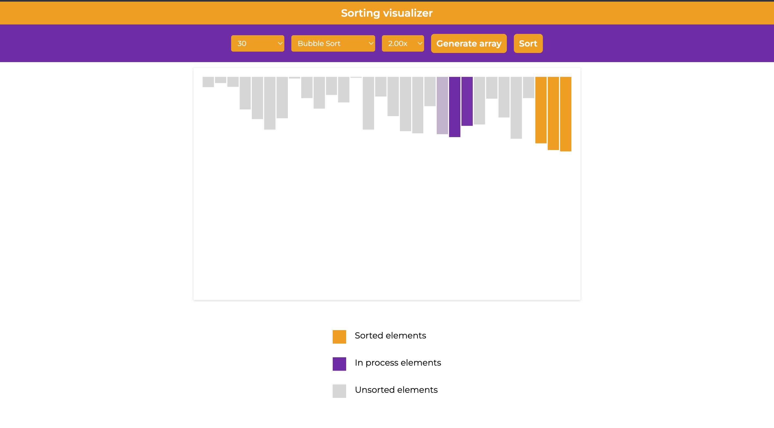Click the light purple faded bar
Viewport: 774px width, 428px height.
pos(442,105)
